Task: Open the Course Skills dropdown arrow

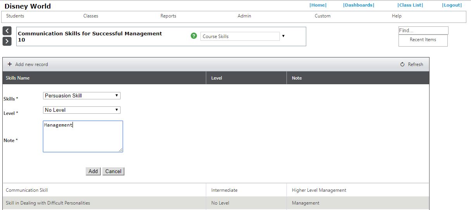Action: point(283,36)
